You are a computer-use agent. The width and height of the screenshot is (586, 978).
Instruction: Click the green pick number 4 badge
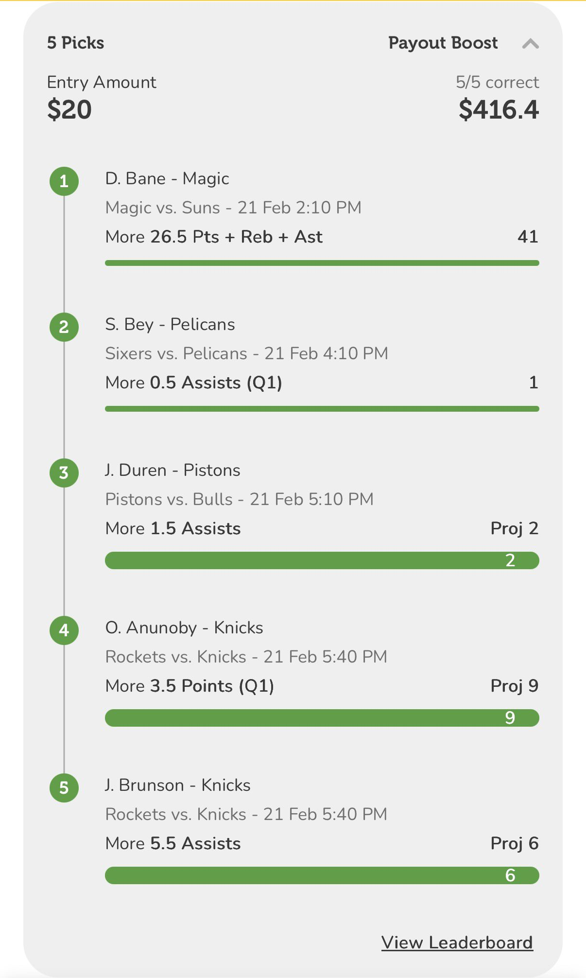pyautogui.click(x=64, y=630)
